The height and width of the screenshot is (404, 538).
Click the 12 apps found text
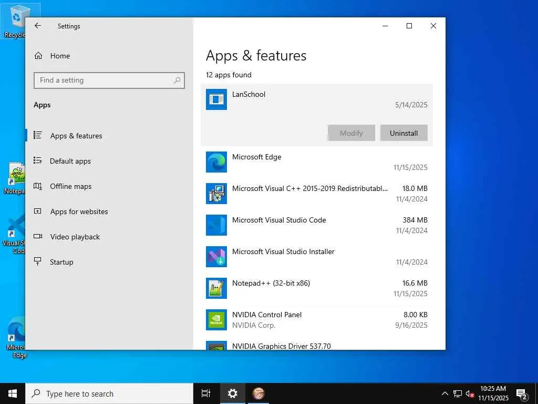click(x=229, y=75)
